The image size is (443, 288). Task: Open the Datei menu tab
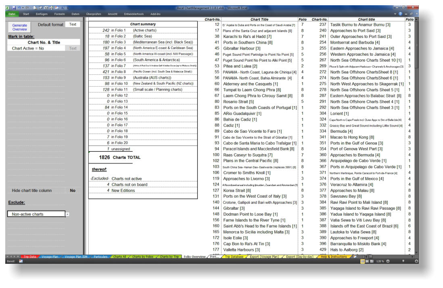click(13, 14)
